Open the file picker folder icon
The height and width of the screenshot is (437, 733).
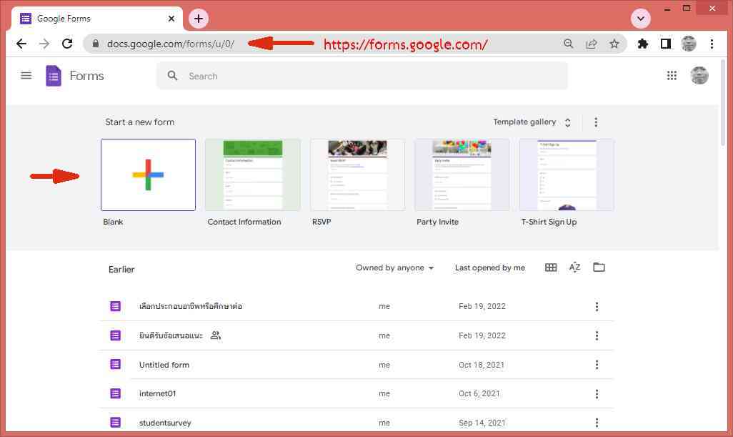(599, 267)
